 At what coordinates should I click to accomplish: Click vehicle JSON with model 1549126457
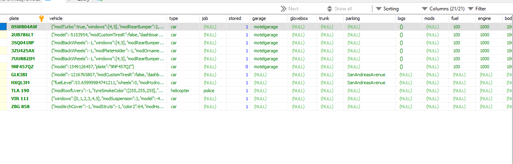click(x=107, y=67)
